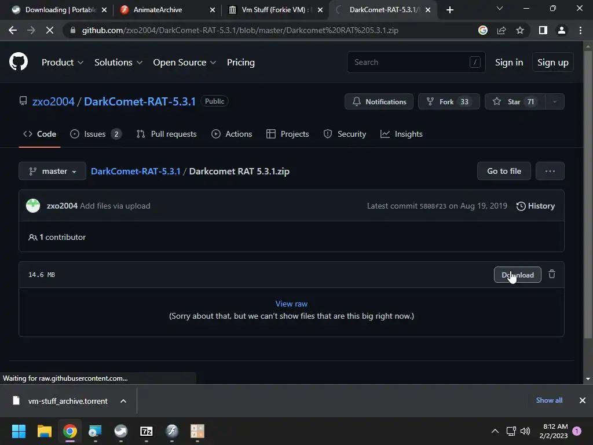Open the Steam taskbar icon
Image resolution: width=593 pixels, height=445 pixels.
[120, 431]
